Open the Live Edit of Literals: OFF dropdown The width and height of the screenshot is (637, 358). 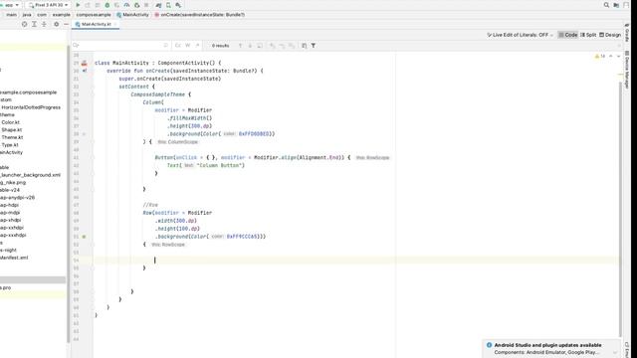tap(520, 35)
